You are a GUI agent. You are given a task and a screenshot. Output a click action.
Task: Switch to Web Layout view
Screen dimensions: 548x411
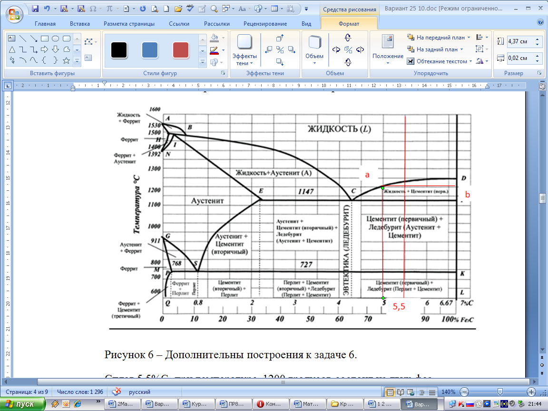click(x=411, y=392)
